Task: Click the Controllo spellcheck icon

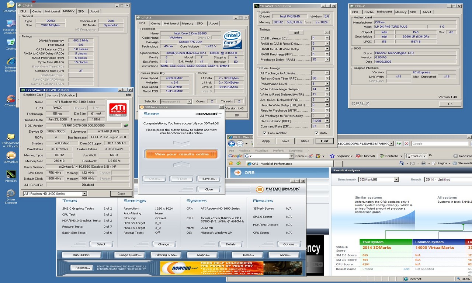Action: click(x=382, y=156)
